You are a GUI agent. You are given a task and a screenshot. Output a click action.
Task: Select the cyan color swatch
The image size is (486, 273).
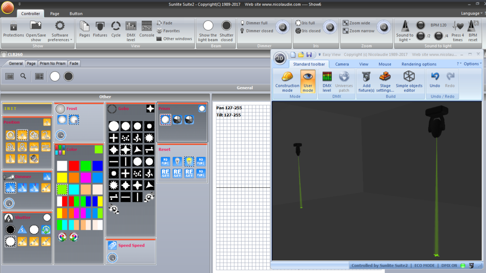74,190
